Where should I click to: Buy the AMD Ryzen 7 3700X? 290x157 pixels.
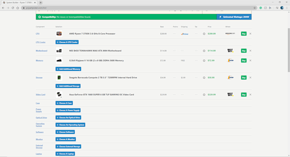(x=244, y=34)
